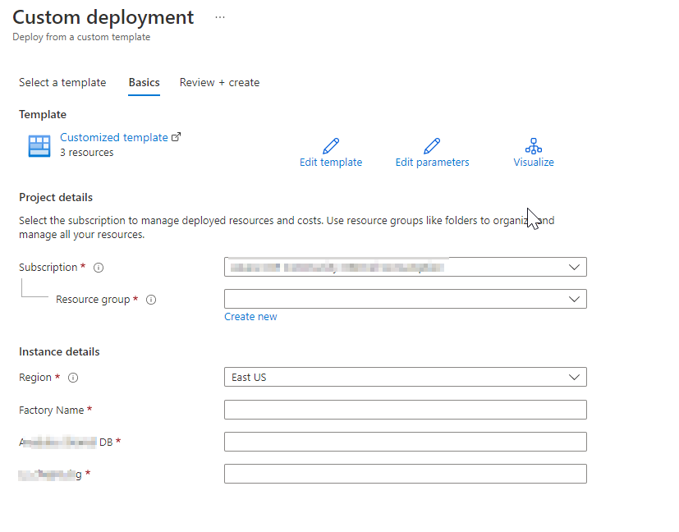
Task: Show Resource group info tooltip icon
Action: (x=151, y=300)
